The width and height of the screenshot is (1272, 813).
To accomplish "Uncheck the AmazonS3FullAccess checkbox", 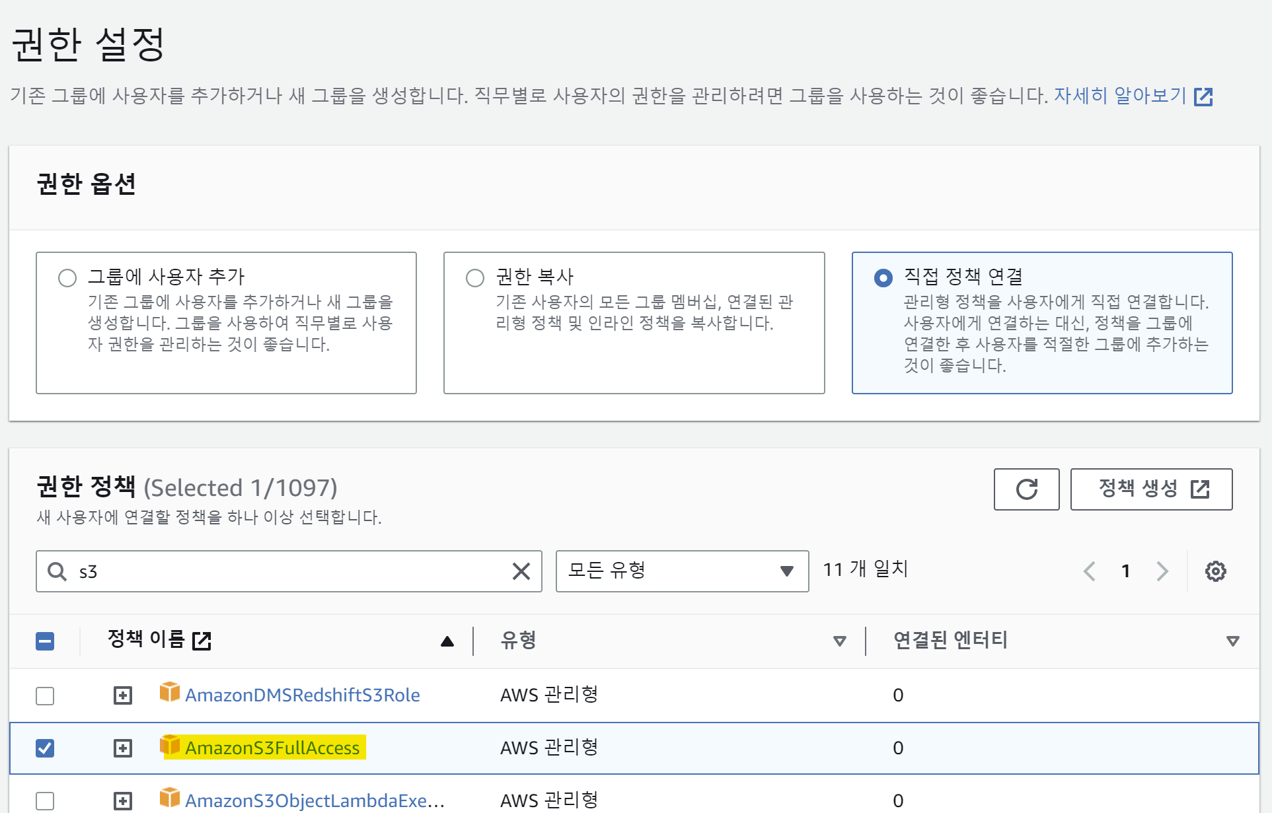I will (x=45, y=748).
